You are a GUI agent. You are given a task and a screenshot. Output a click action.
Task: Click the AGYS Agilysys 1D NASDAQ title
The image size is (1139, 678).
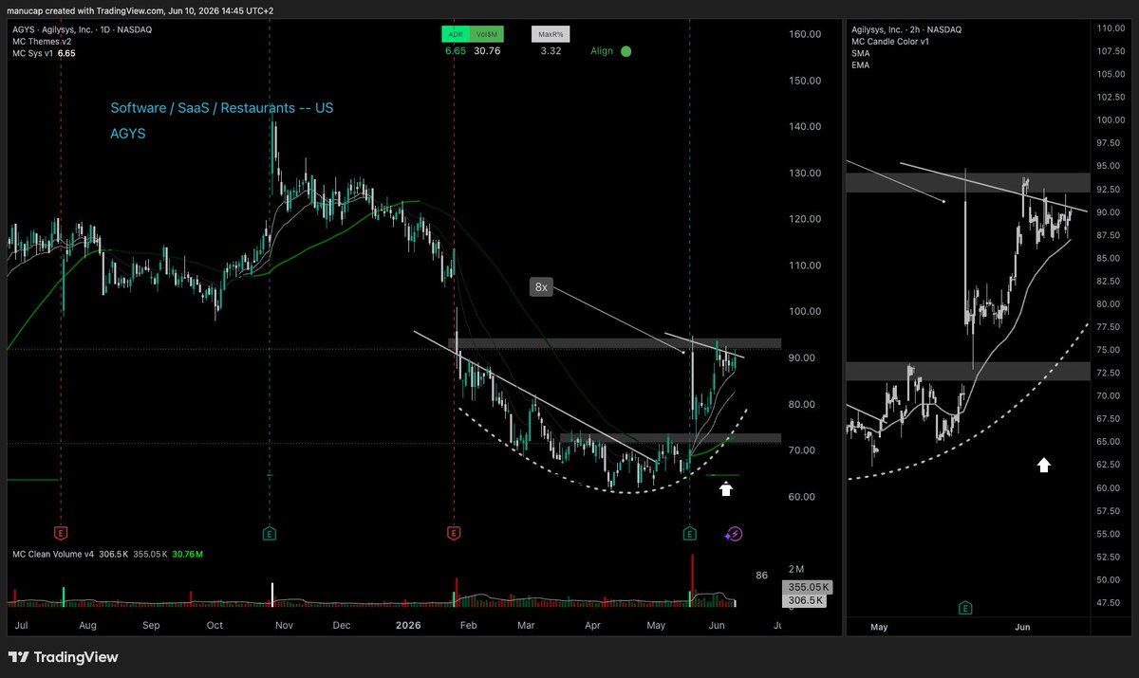[83, 29]
